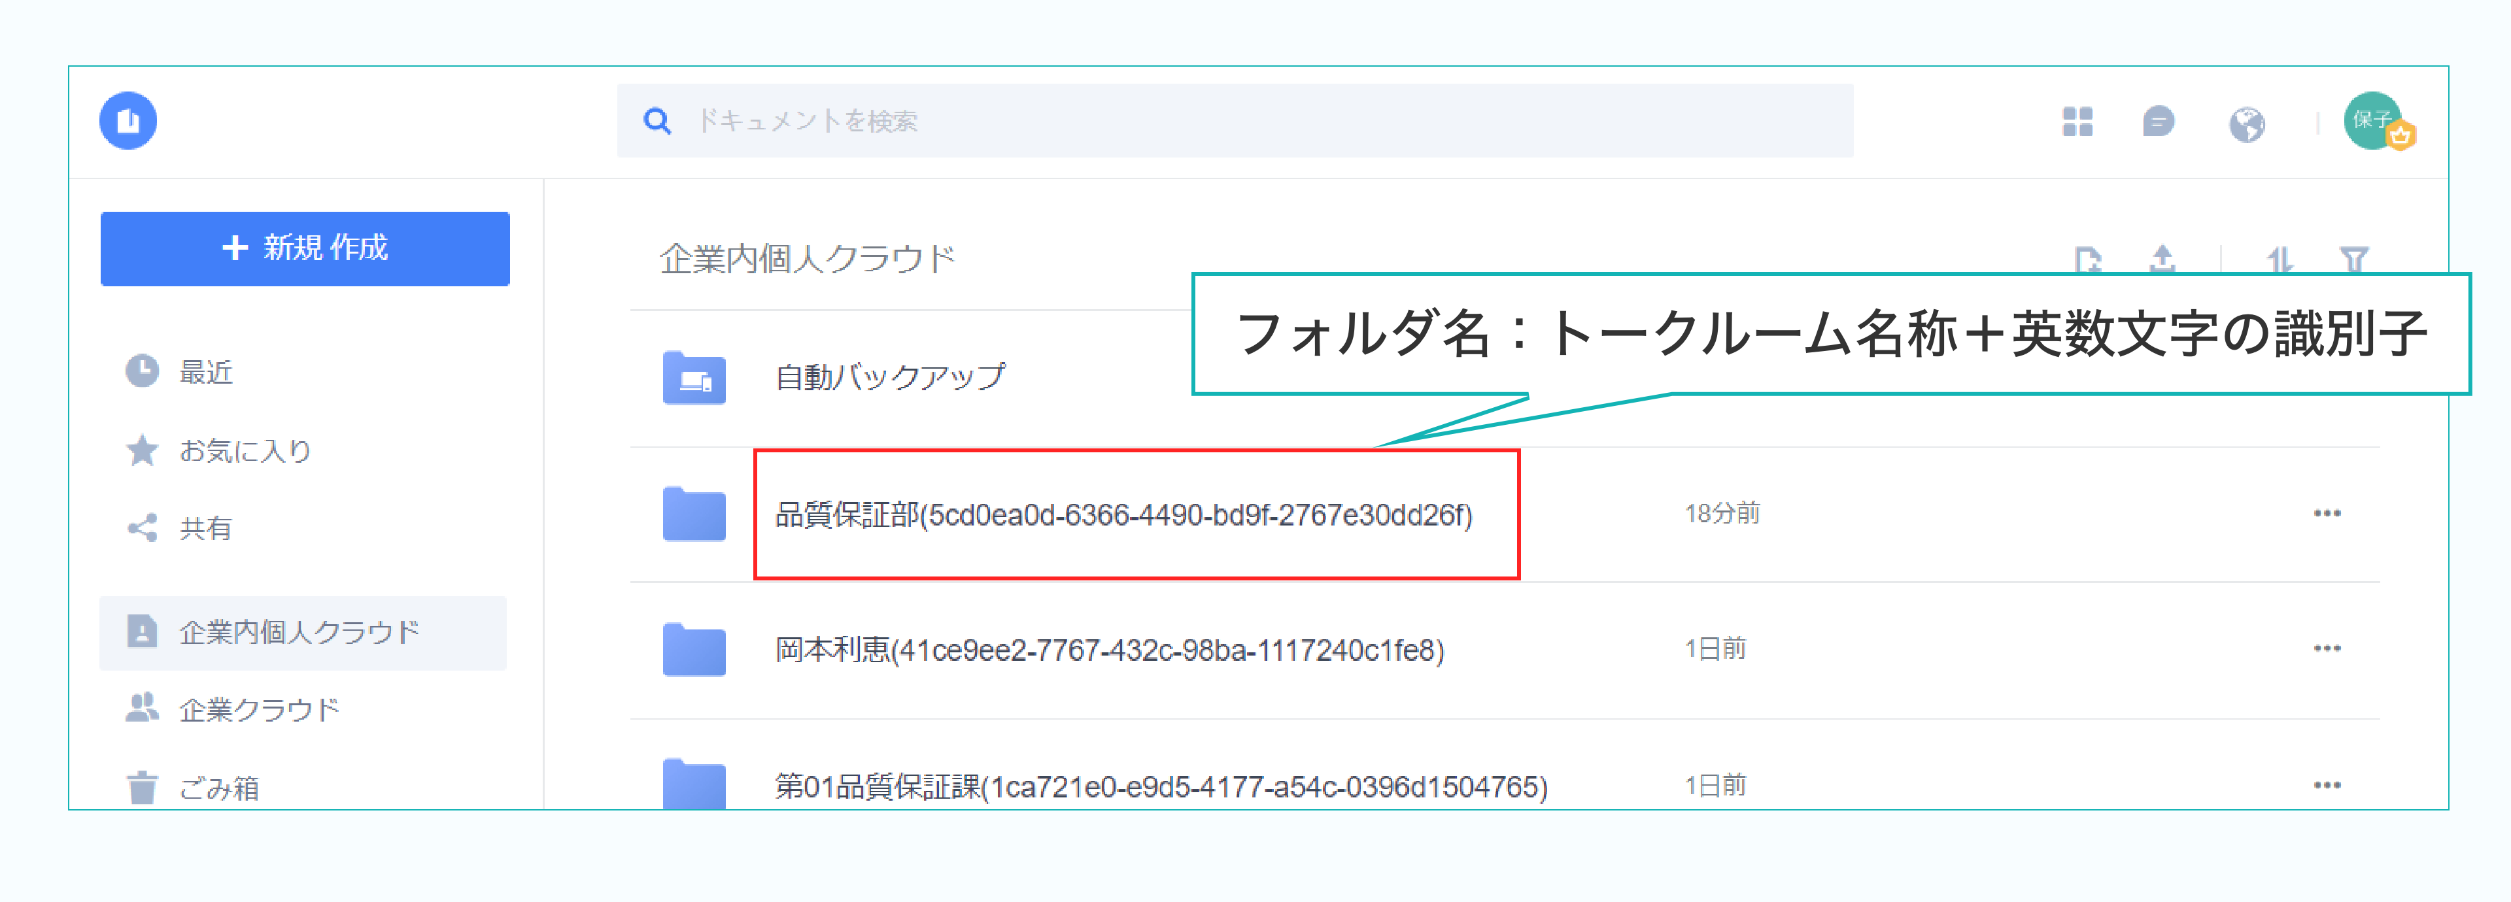Viewport: 2511px width, 902px height.
Task: Open 最近 in the sidebar
Action: (206, 372)
